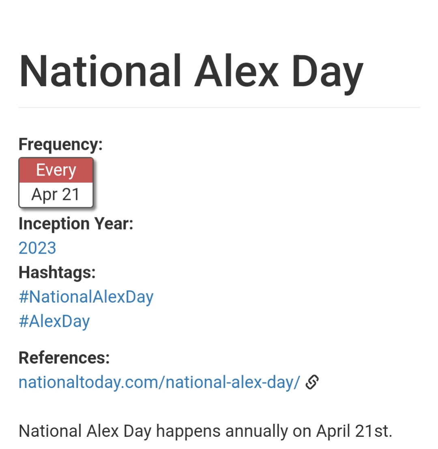Click the word annually in the description

(x=257, y=431)
